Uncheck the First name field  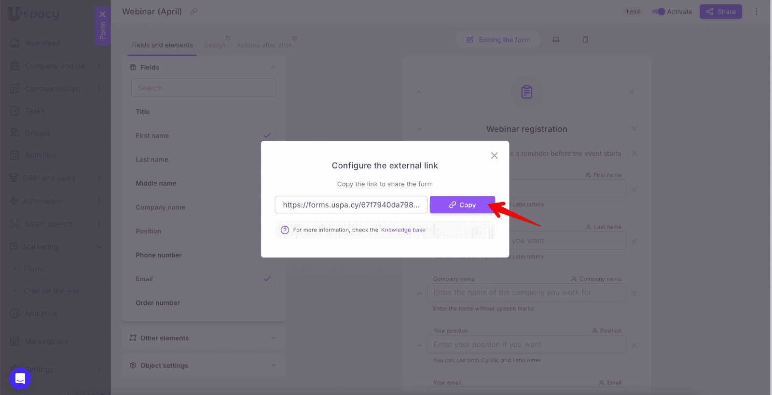pos(267,136)
